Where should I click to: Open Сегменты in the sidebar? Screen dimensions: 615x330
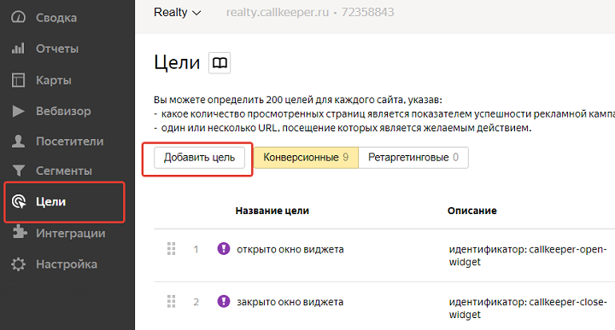pyautogui.click(x=64, y=171)
